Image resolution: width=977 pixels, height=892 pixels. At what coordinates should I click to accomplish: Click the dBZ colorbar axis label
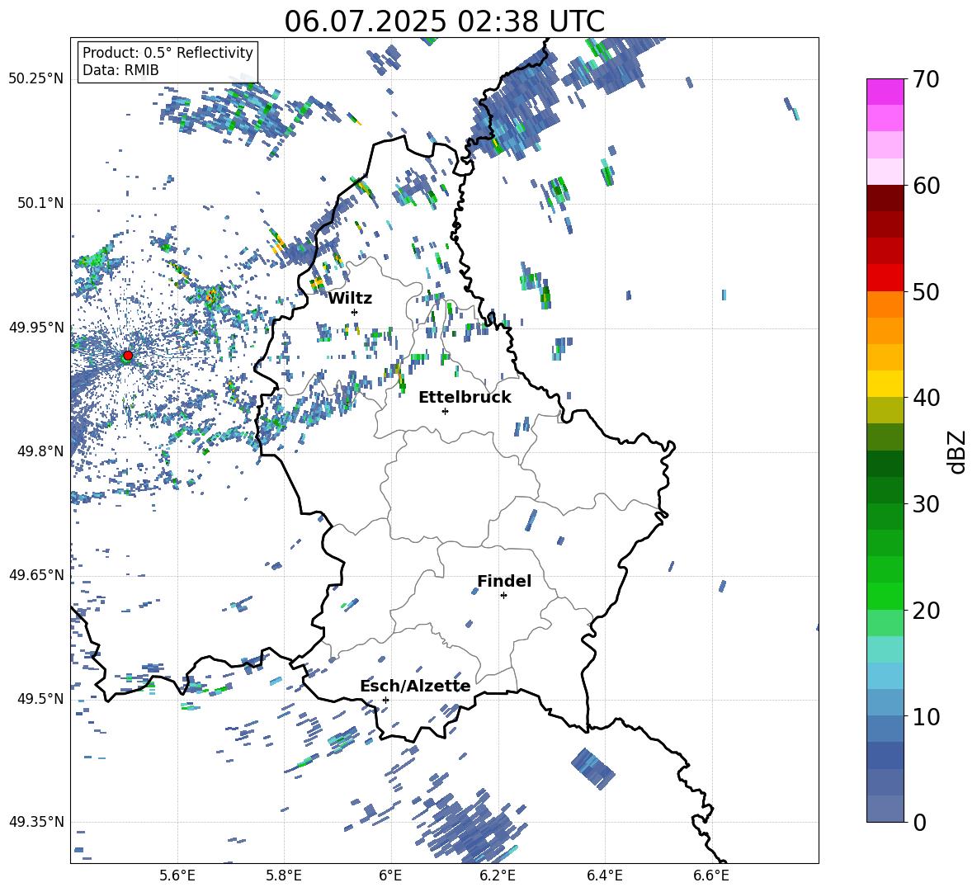coord(956,451)
